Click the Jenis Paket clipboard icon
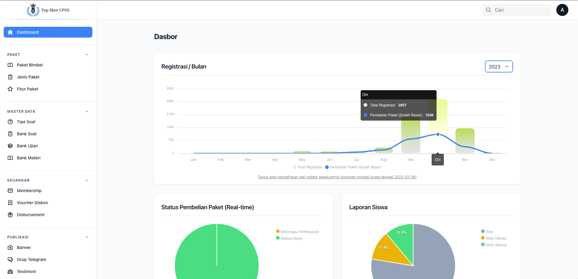This screenshot has width=578, height=279. point(10,77)
